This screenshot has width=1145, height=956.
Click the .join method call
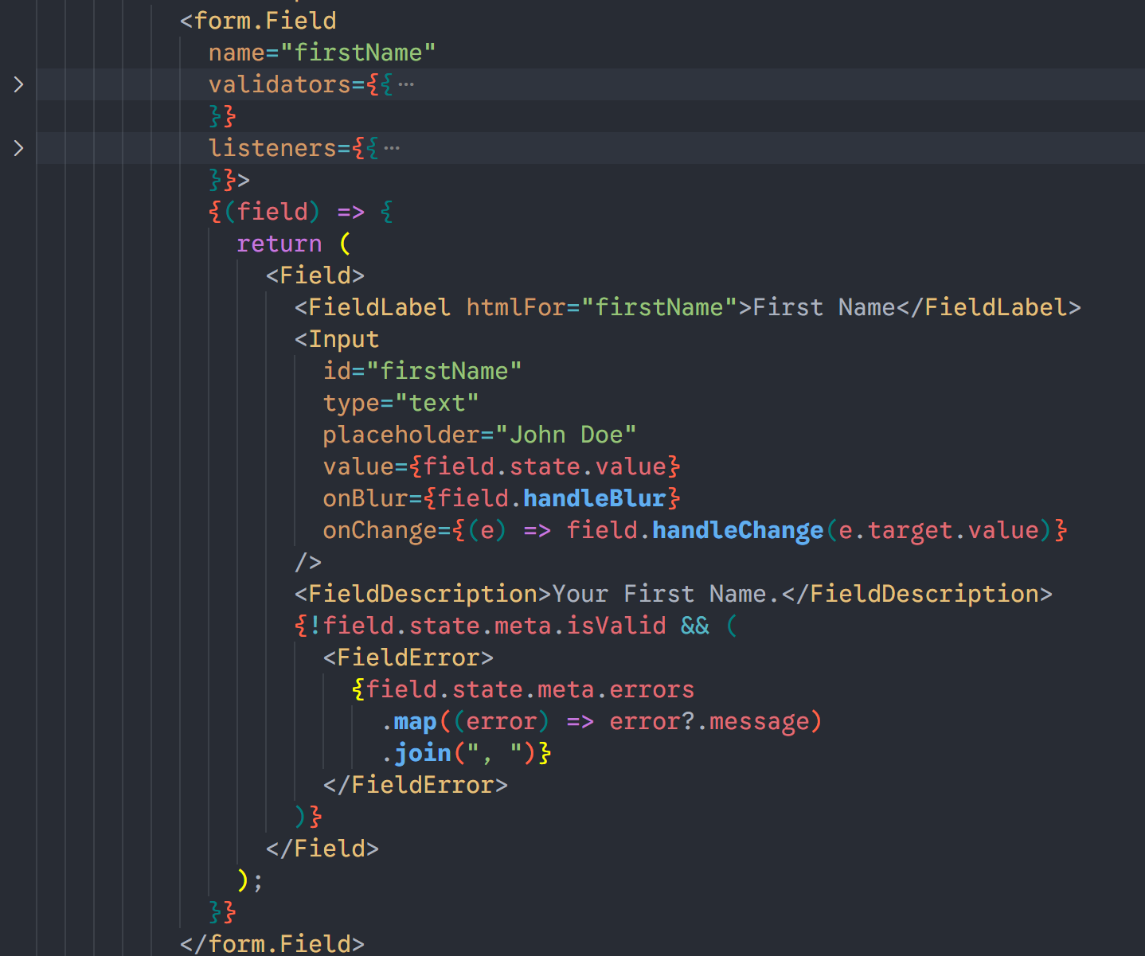[x=423, y=753]
